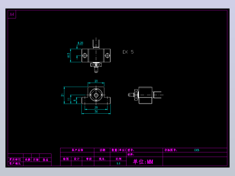Viewport: 235px width, 176px height.
Task: Select the EK5 archive drawing number
Action: pos(197,150)
